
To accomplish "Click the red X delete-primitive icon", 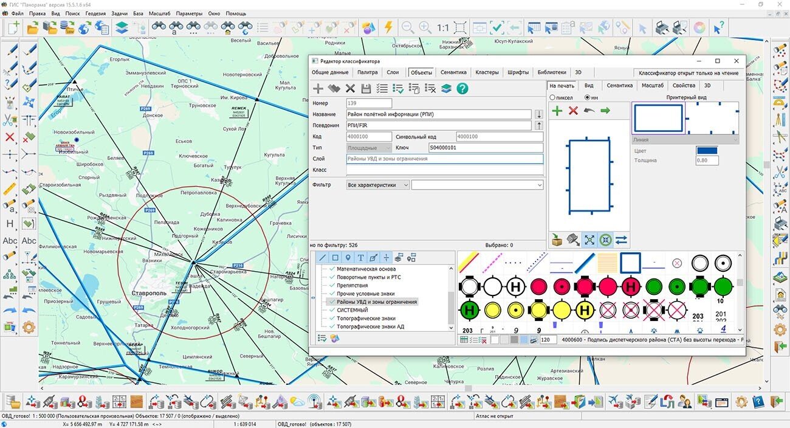I will tap(573, 110).
